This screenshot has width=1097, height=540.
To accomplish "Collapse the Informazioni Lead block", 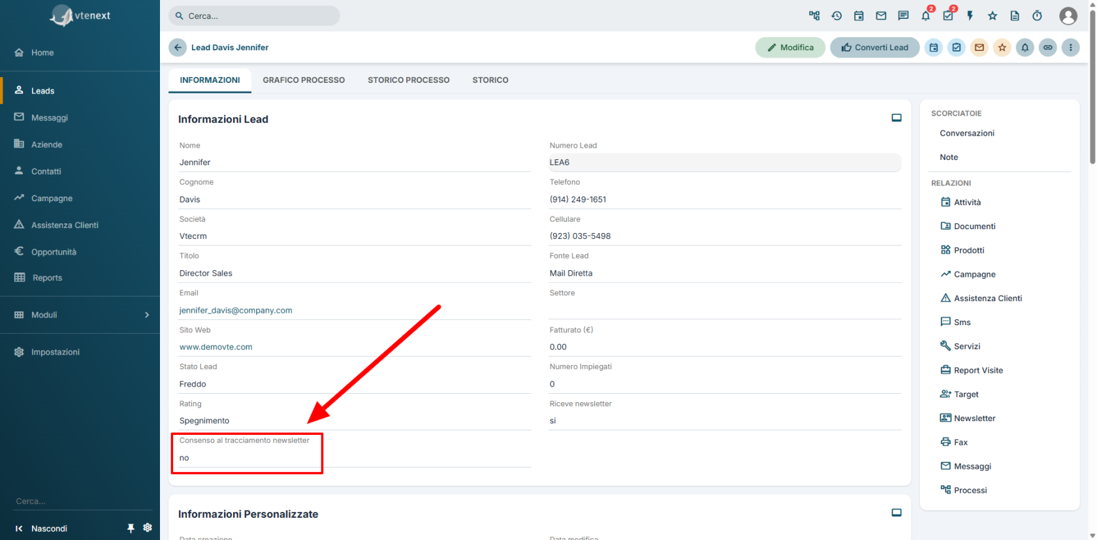I will click(897, 118).
